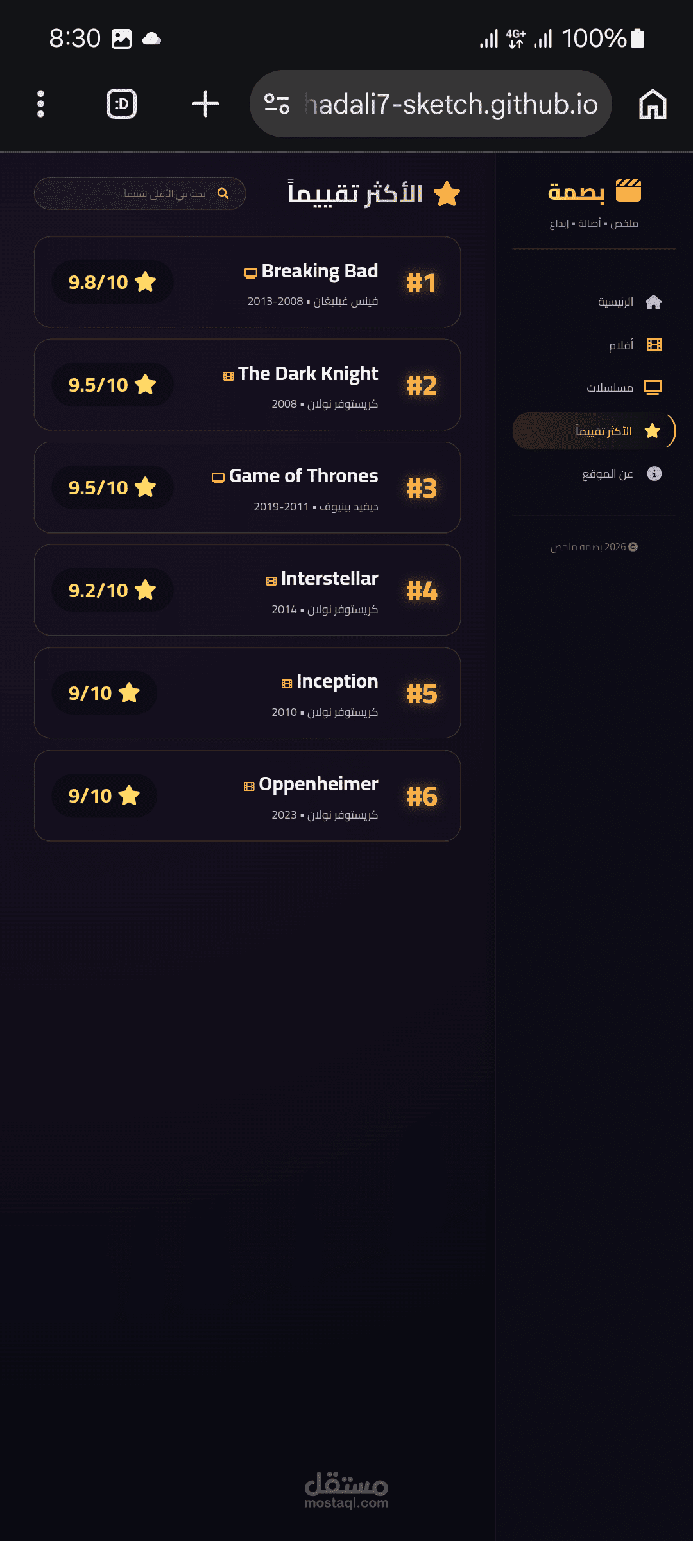Open the browser three-dot menu
This screenshot has height=1541, width=693.
pyautogui.click(x=40, y=103)
